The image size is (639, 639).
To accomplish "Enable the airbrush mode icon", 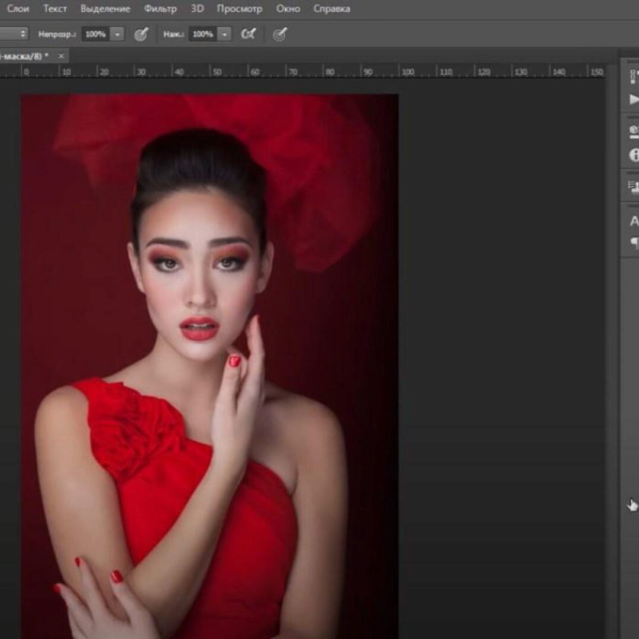I will pyautogui.click(x=248, y=34).
